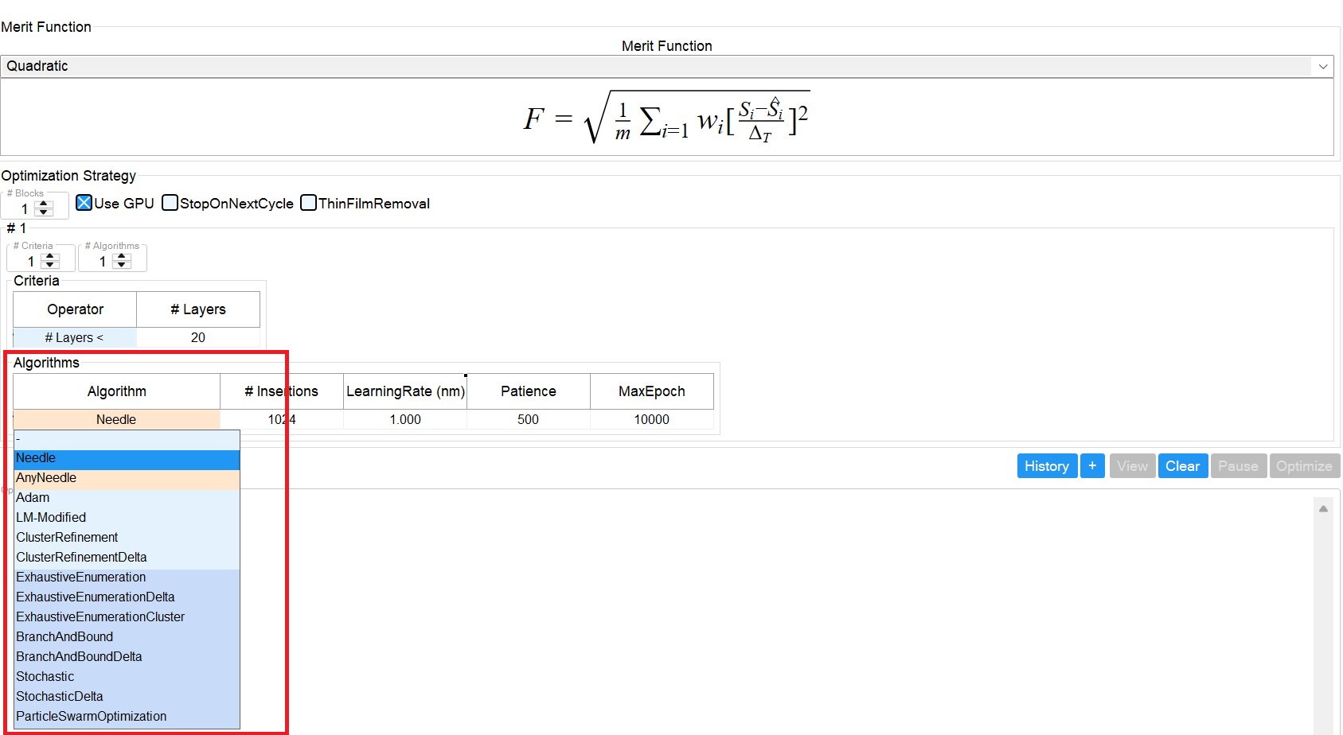Click the Patience value field showing 500

528,419
